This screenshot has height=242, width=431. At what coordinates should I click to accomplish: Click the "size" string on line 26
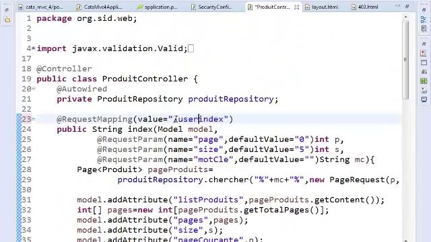(208, 149)
